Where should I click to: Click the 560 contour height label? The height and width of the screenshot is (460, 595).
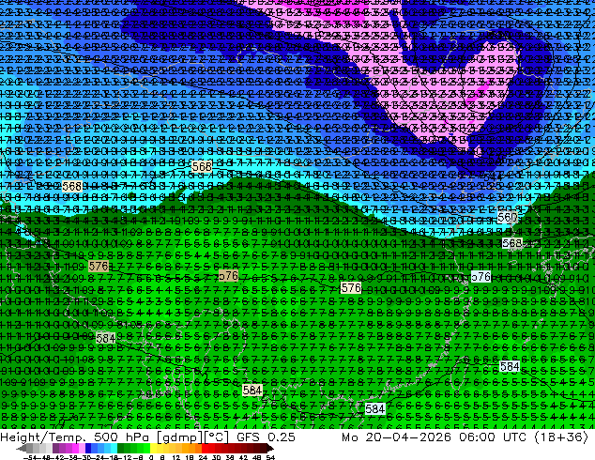click(508, 218)
